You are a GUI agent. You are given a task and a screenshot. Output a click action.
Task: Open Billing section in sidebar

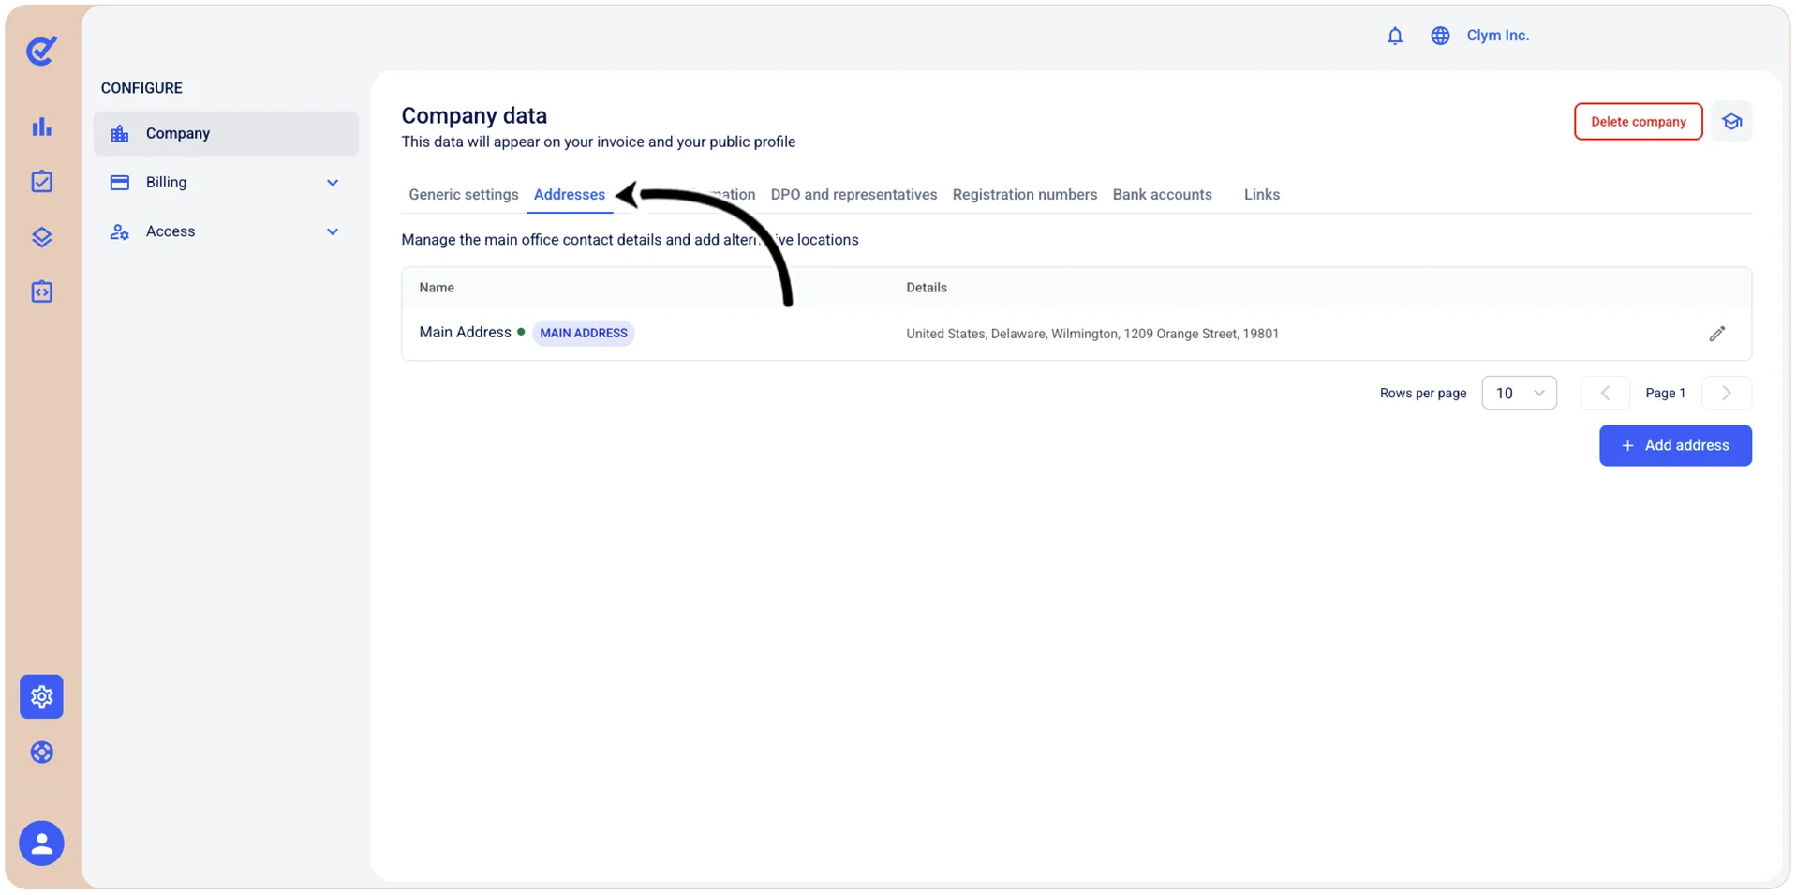pyautogui.click(x=226, y=183)
